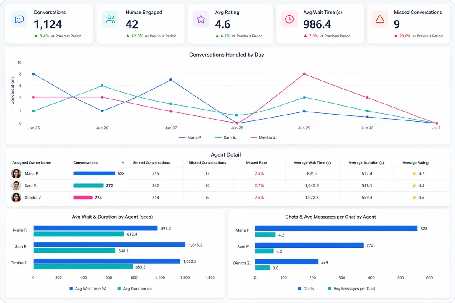
Task: Click the red arrow beside 28.6%
Action: tap(396, 36)
